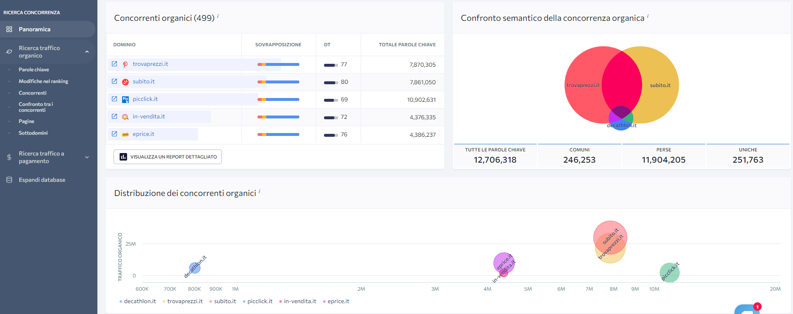Sort by the DT column header
The width and height of the screenshot is (793, 314).
(327, 45)
